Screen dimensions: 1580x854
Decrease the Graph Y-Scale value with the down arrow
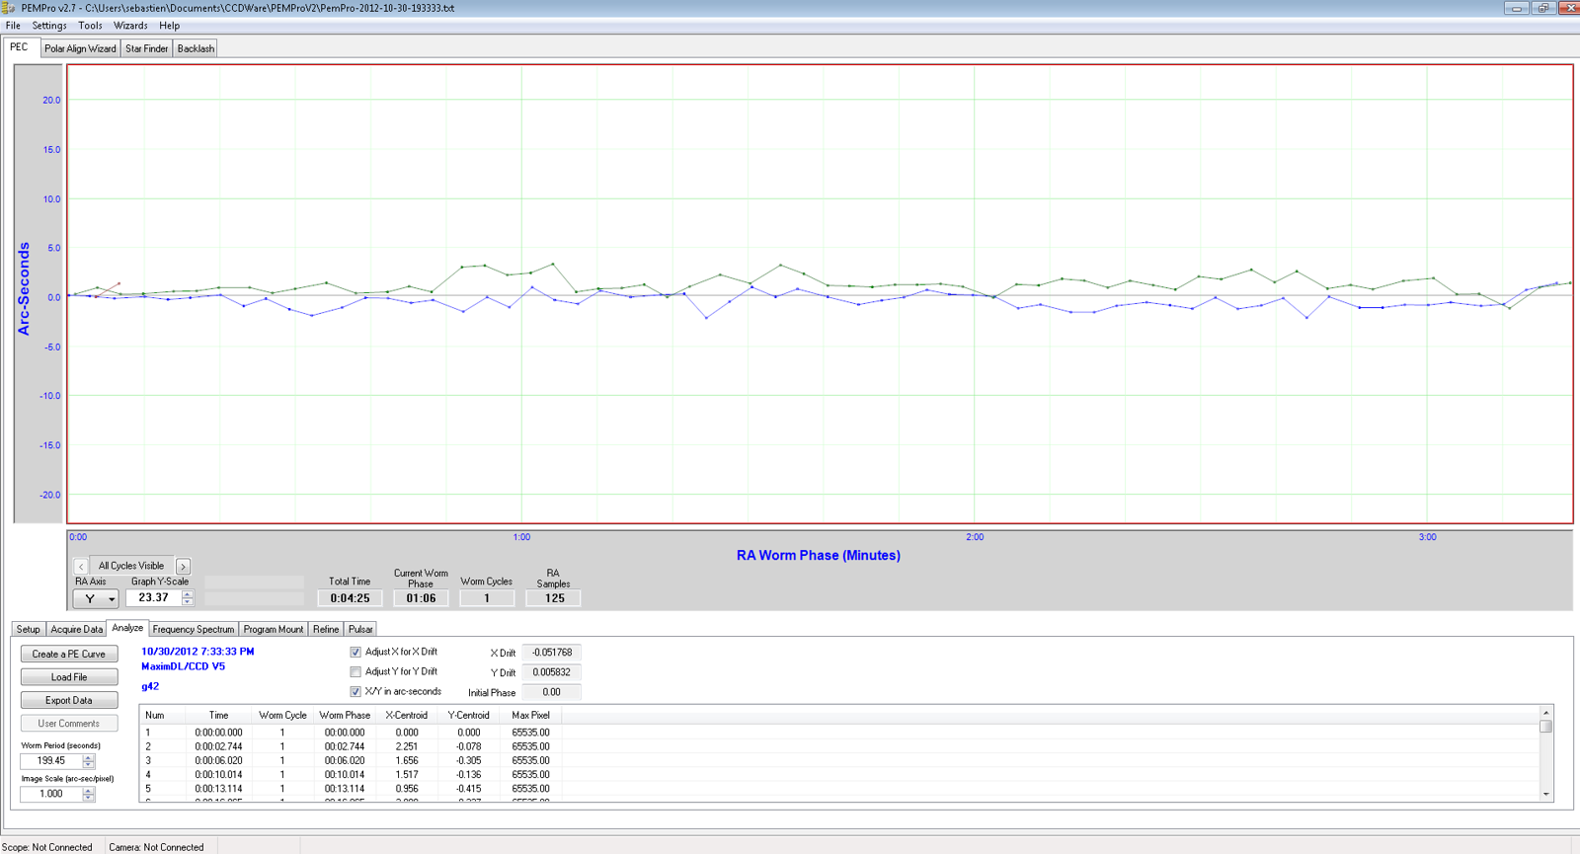click(x=188, y=602)
